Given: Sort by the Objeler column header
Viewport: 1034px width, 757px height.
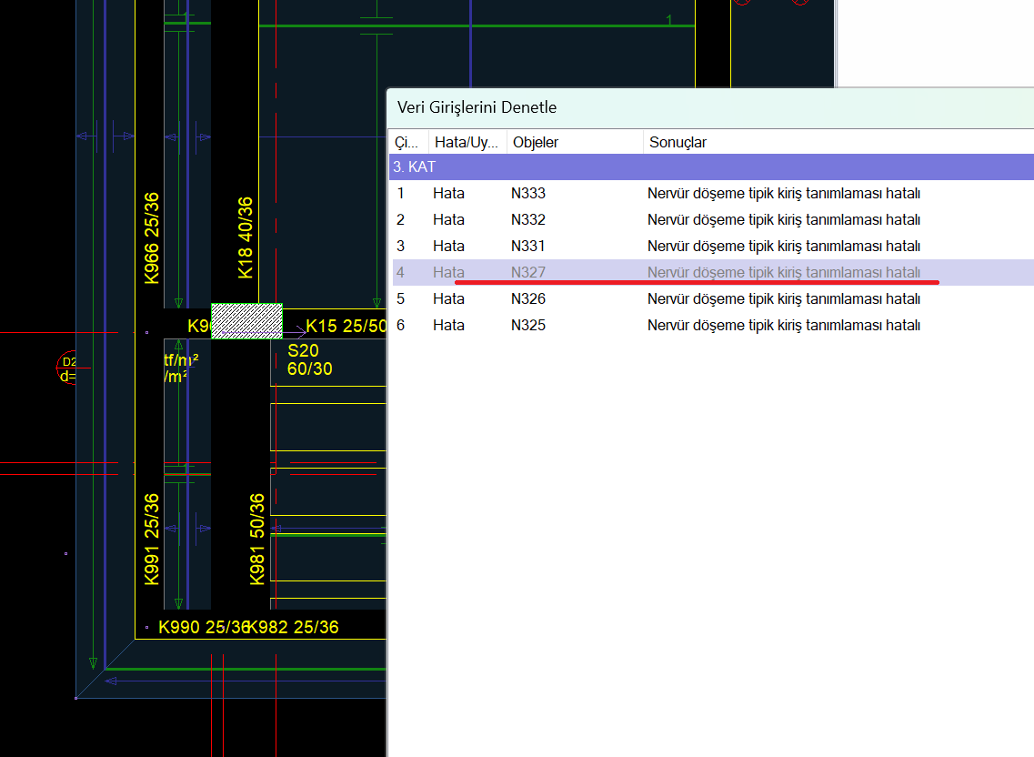Looking at the screenshot, I should [x=574, y=142].
